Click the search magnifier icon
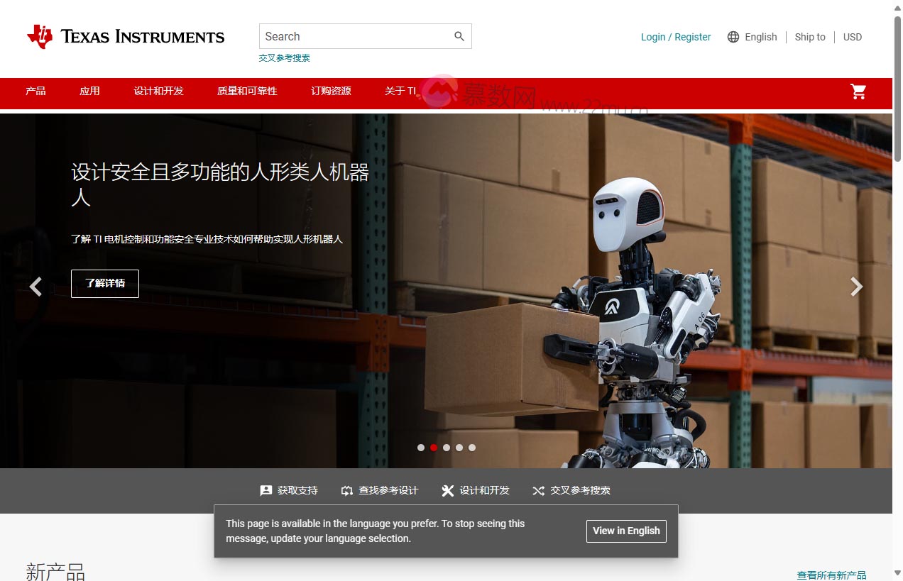 click(x=459, y=36)
